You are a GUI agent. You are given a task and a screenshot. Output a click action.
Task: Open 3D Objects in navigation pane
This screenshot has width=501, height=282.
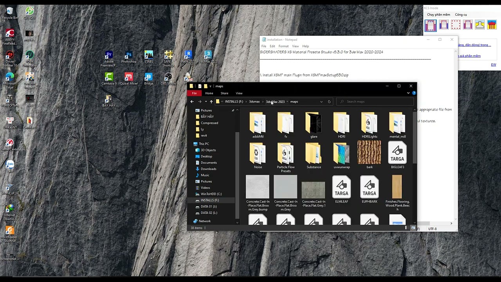[208, 150]
